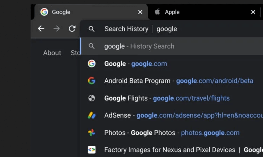Click the Apple logo in the second tab

pos(157,12)
